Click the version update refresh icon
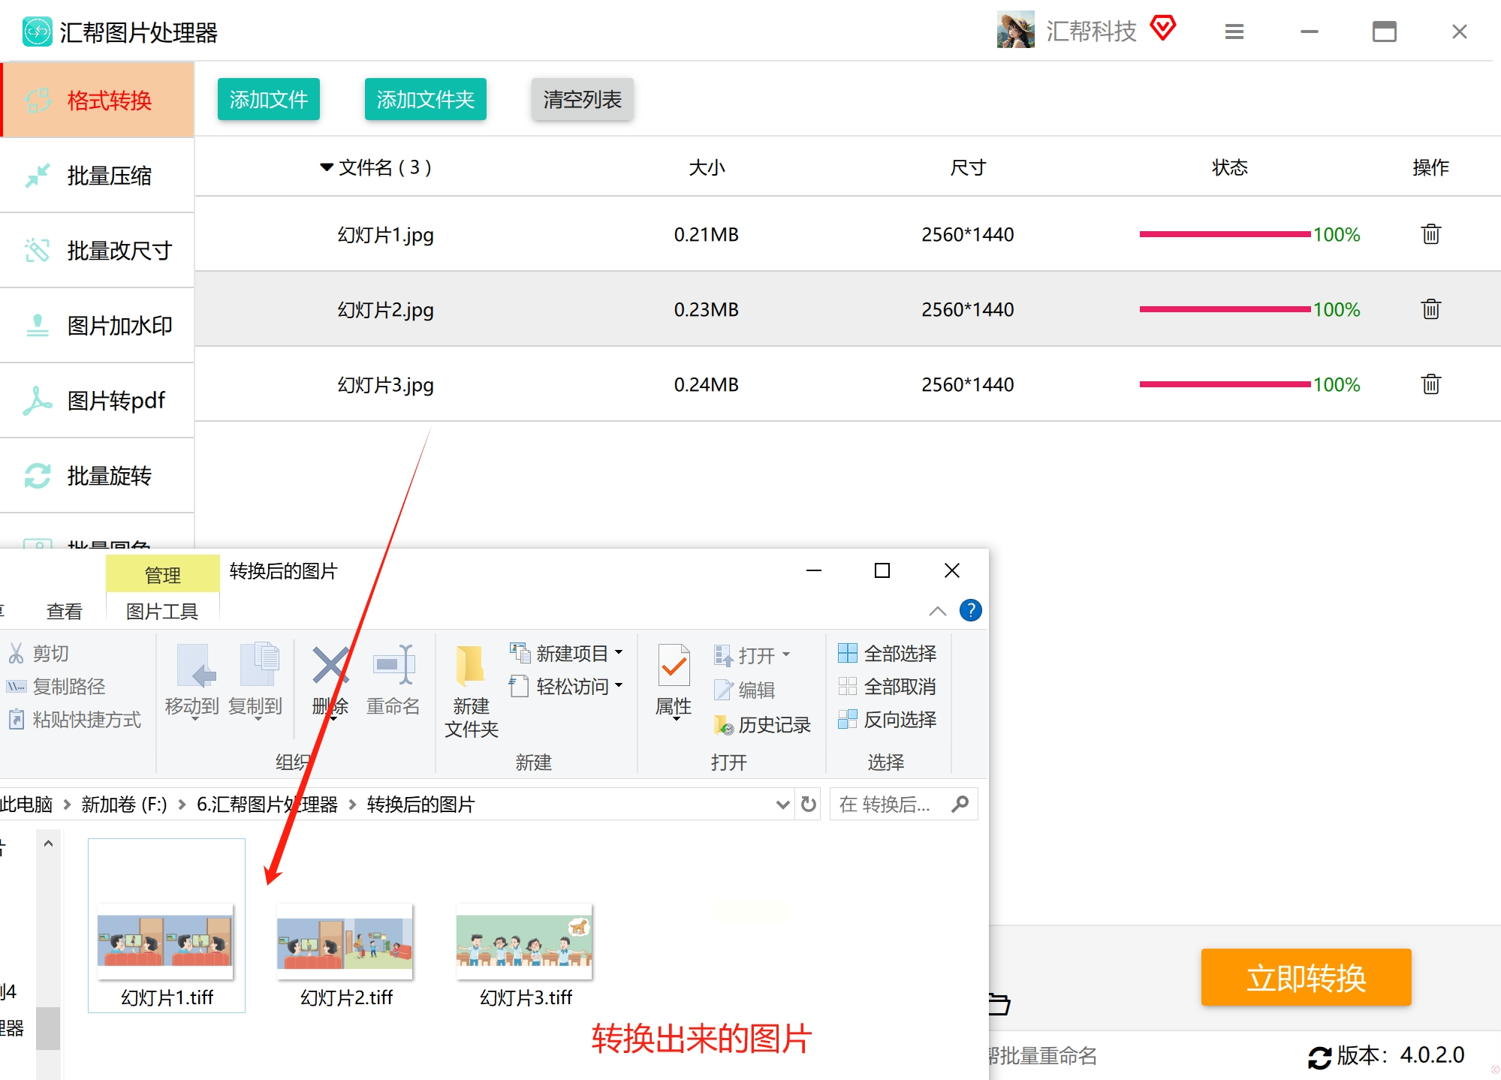Screen dimensions: 1501x1080 [1319, 1057]
